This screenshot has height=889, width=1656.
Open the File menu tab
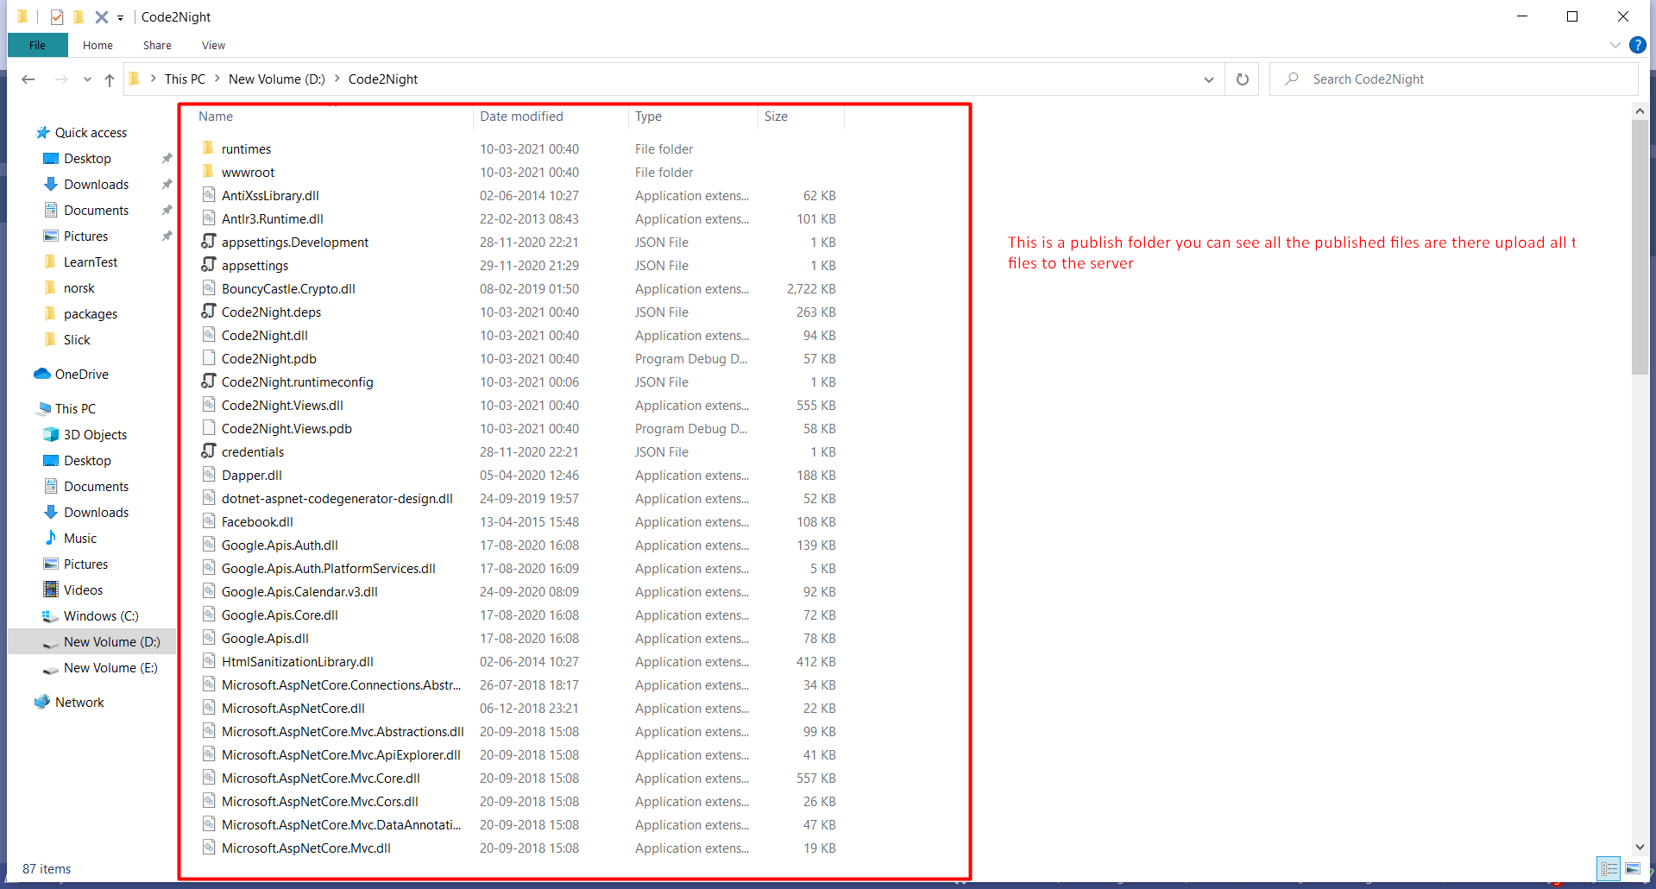pyautogui.click(x=37, y=45)
